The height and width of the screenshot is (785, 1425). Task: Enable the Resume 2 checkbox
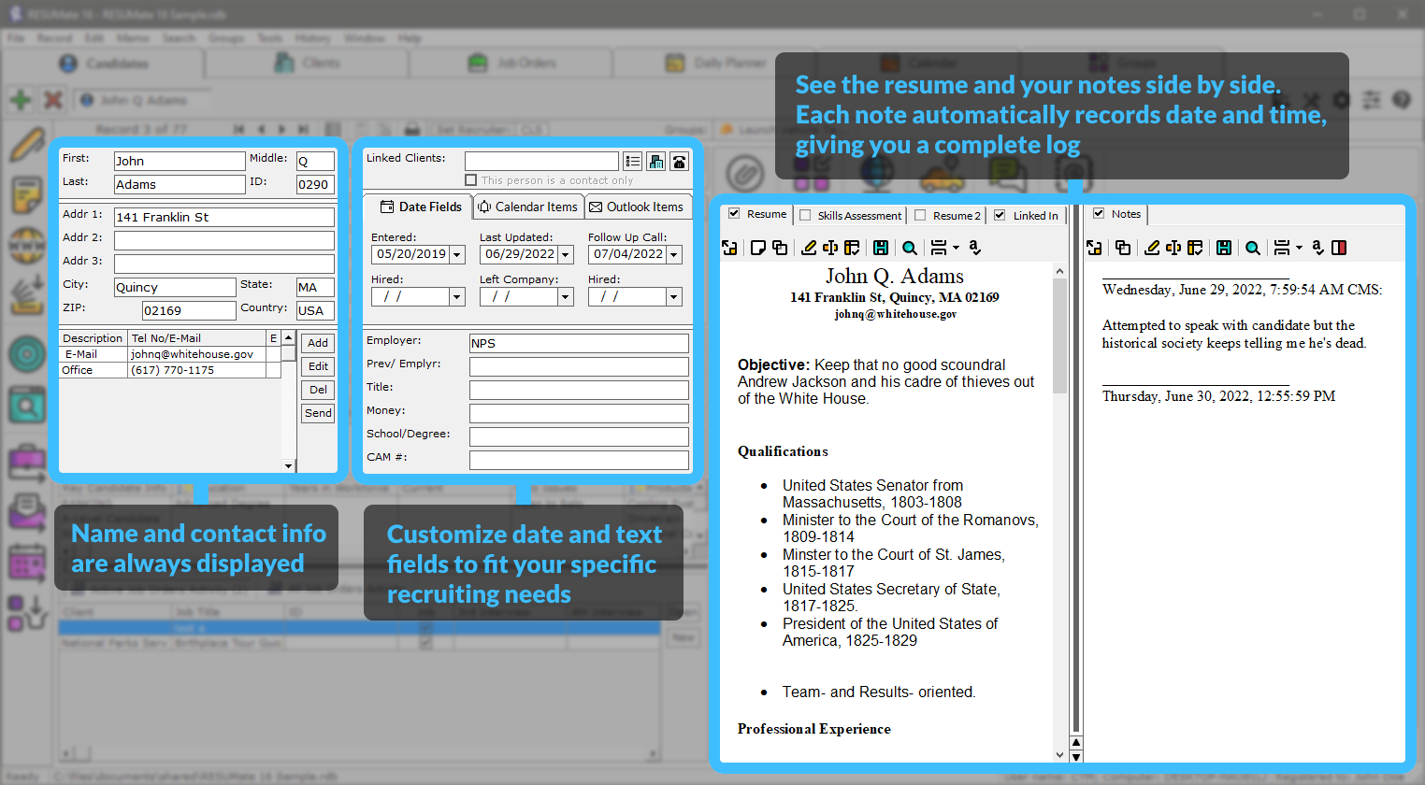(920, 215)
